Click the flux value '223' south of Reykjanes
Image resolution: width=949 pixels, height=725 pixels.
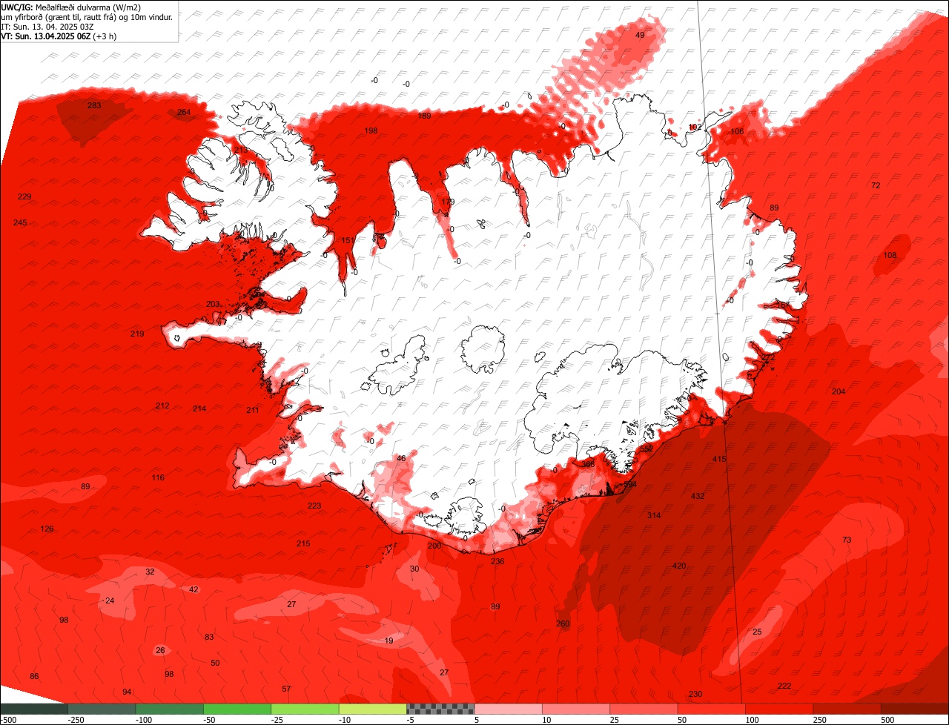click(x=314, y=506)
